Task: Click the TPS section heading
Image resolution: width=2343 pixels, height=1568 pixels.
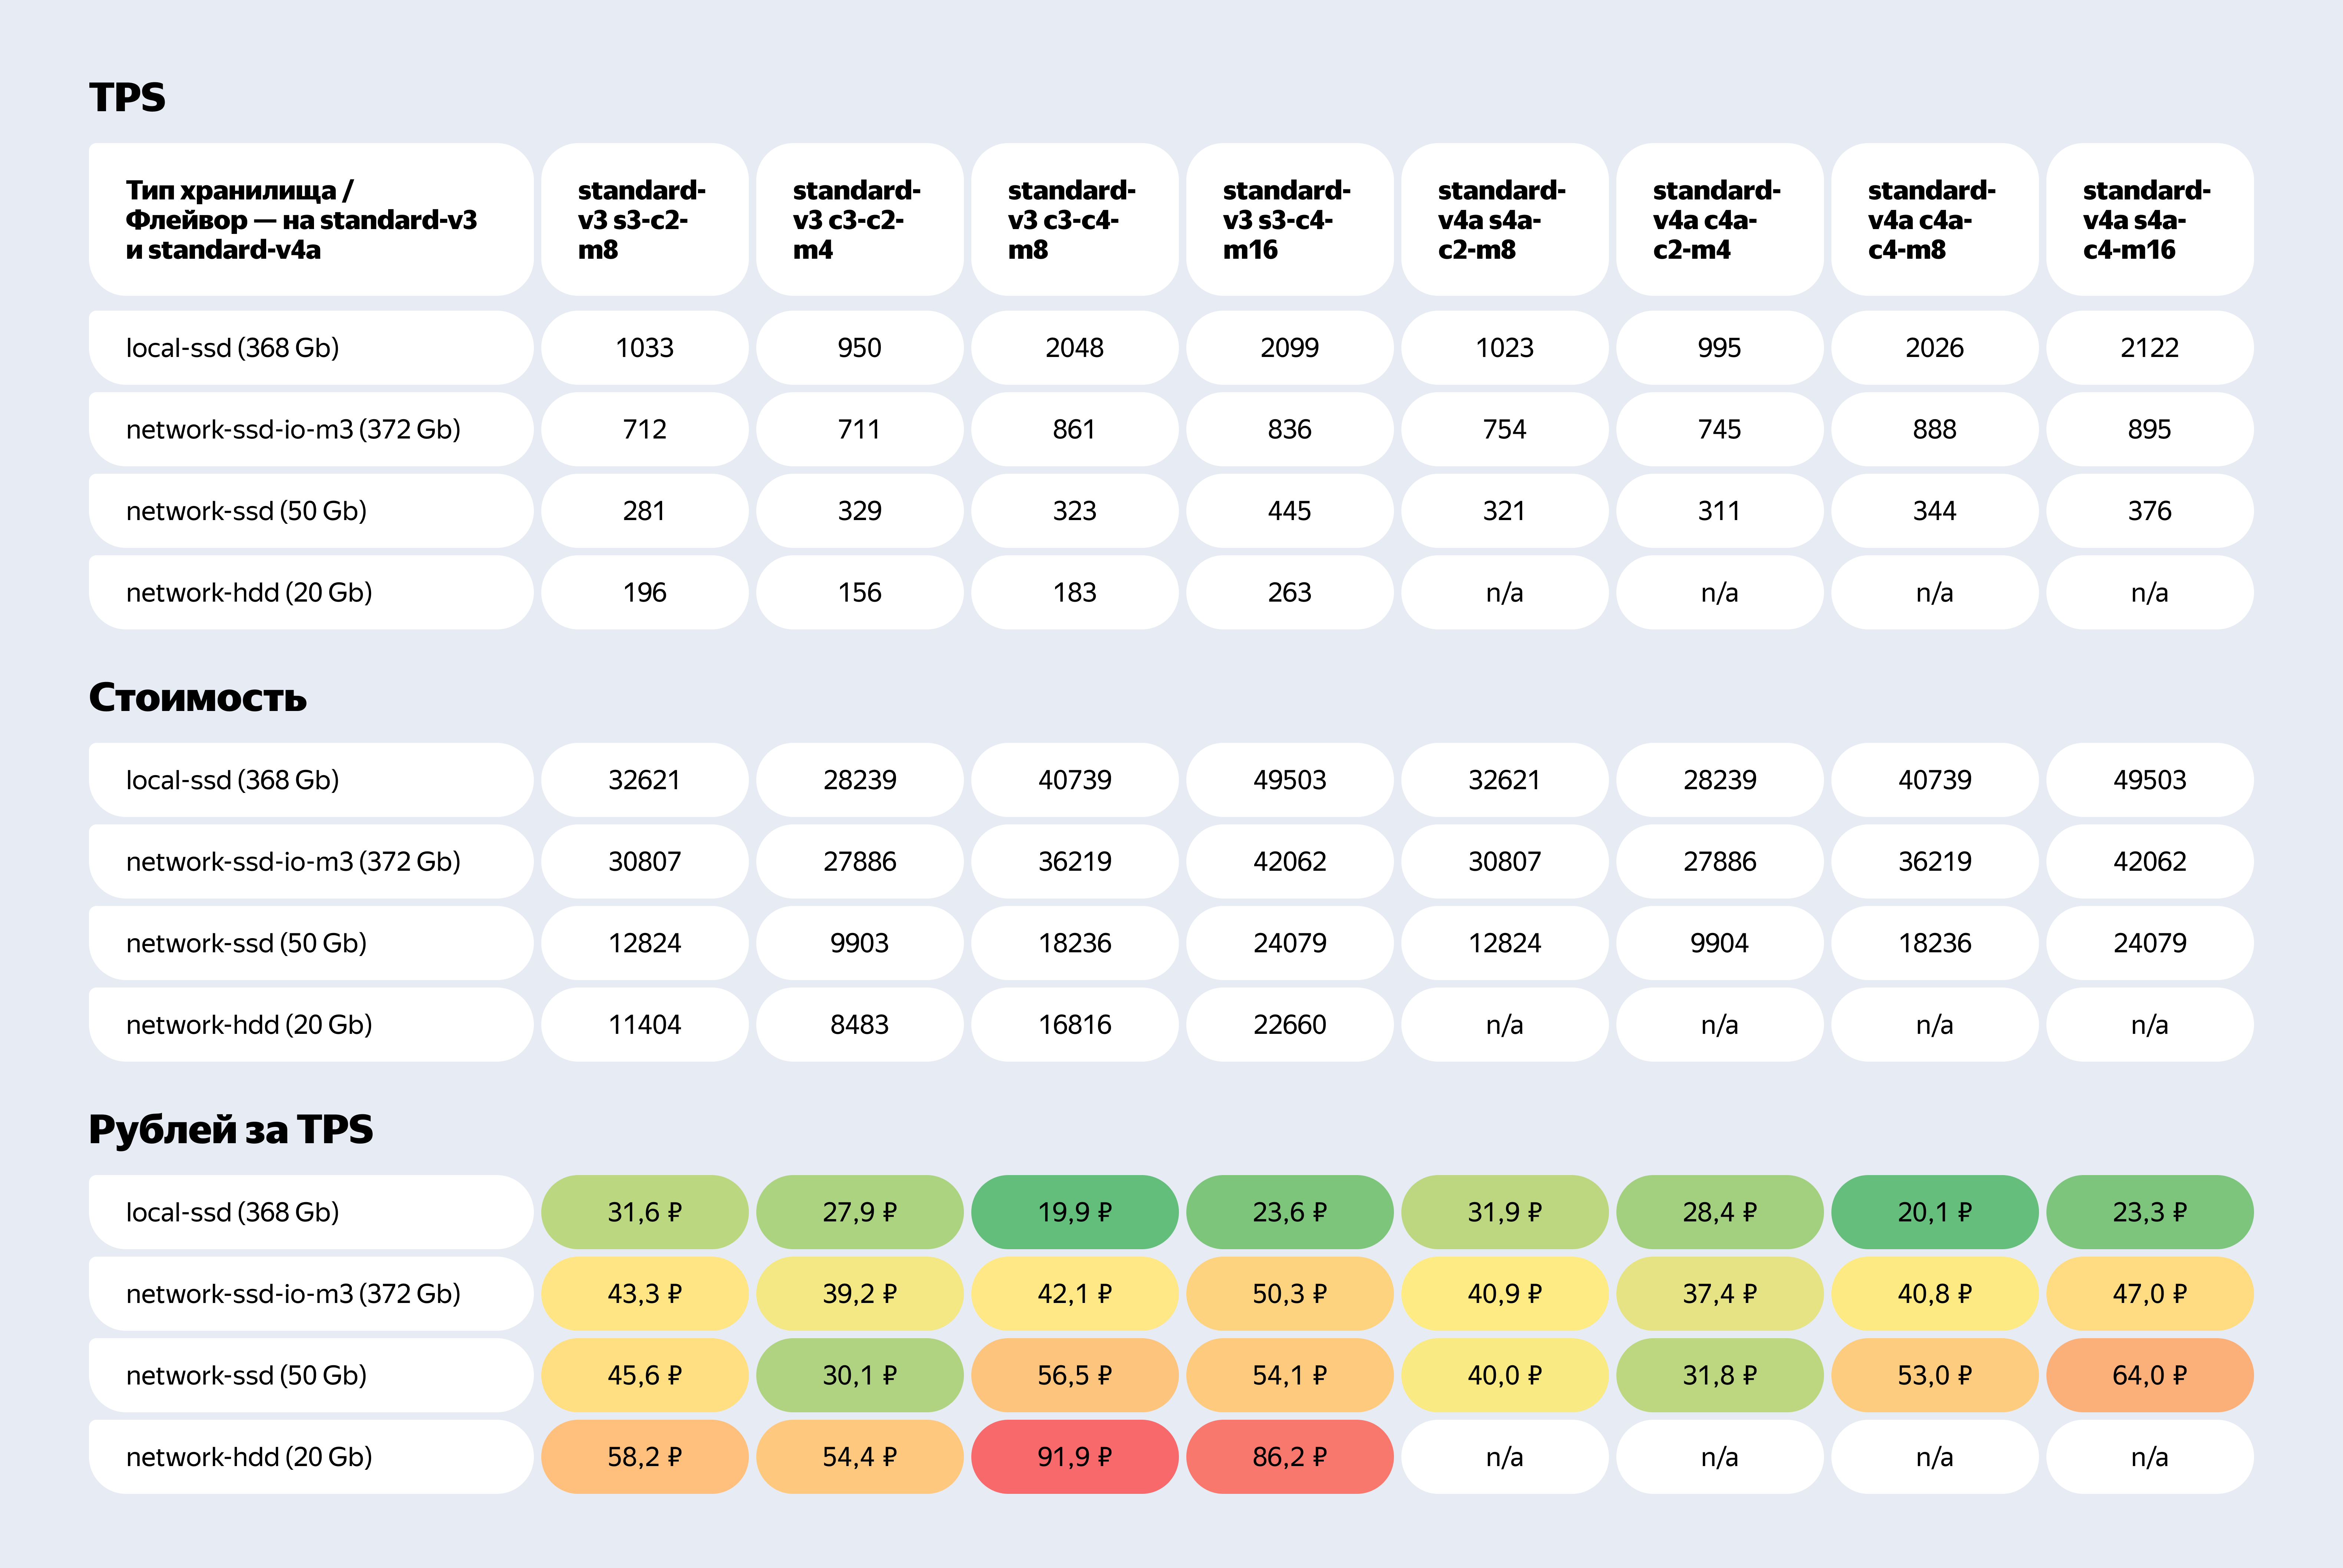Action: coord(127,97)
